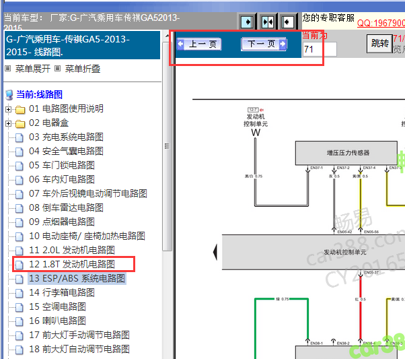Click the 02 电器盒 folder icon

[x=20, y=124]
